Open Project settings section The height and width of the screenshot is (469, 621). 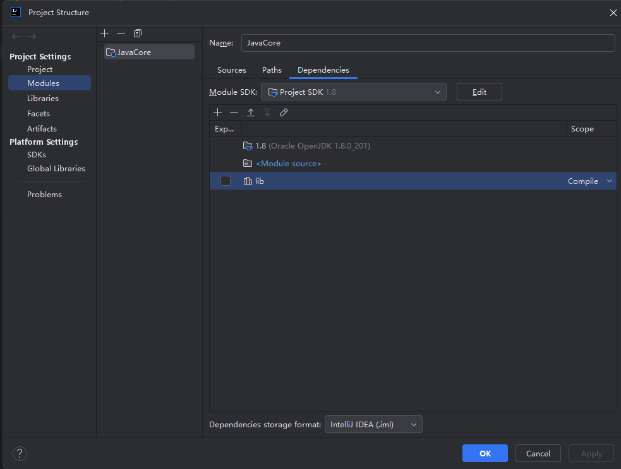(x=40, y=70)
